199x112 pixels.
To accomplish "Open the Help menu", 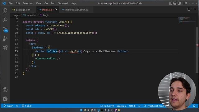I will click(73, 3).
